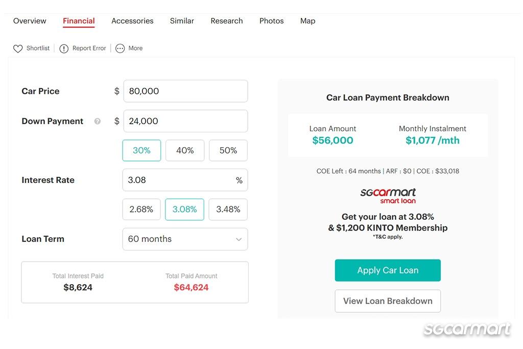Click the View Loan Breakdown button
Viewport: 523px width, 349px height.
[388, 301]
